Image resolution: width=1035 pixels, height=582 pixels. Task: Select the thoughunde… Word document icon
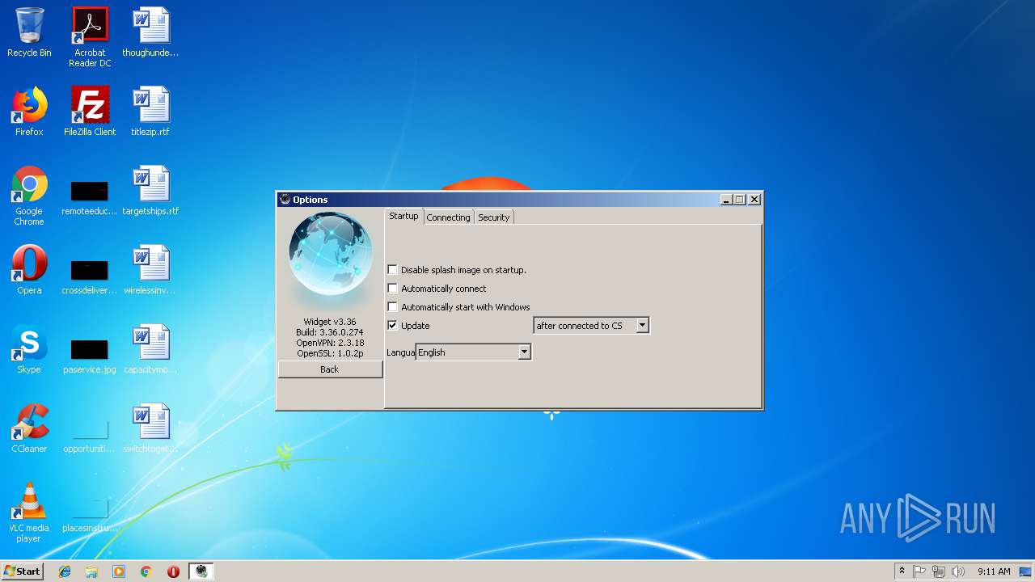tap(150, 32)
